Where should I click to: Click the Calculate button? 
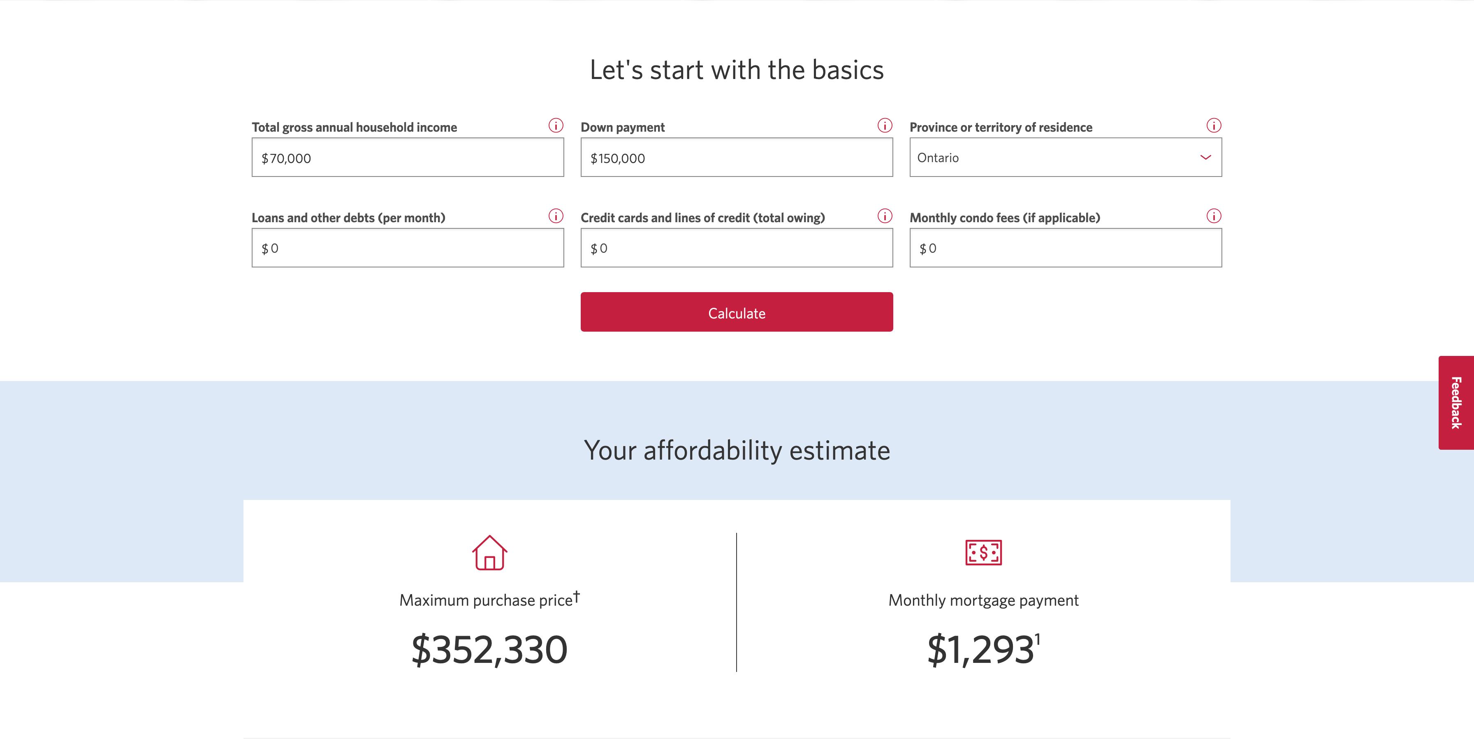pyautogui.click(x=737, y=312)
